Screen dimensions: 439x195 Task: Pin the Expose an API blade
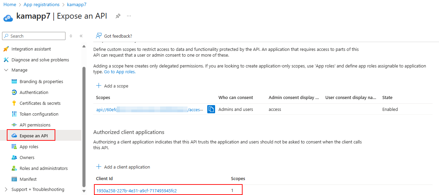pyautogui.click(x=118, y=16)
